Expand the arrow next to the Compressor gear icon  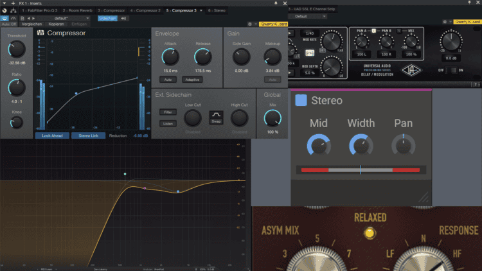pyautogui.click(x=255, y=24)
